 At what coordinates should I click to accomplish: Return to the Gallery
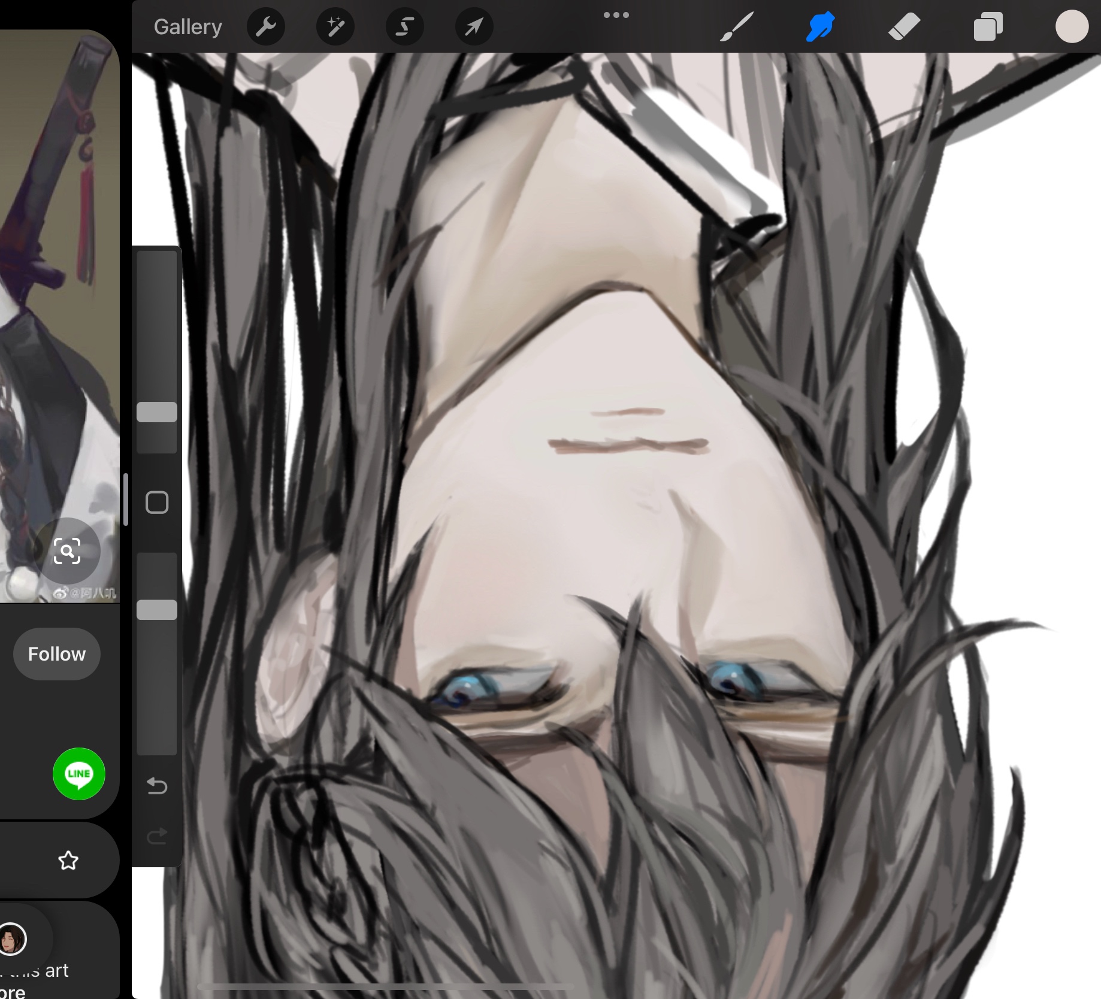[187, 27]
